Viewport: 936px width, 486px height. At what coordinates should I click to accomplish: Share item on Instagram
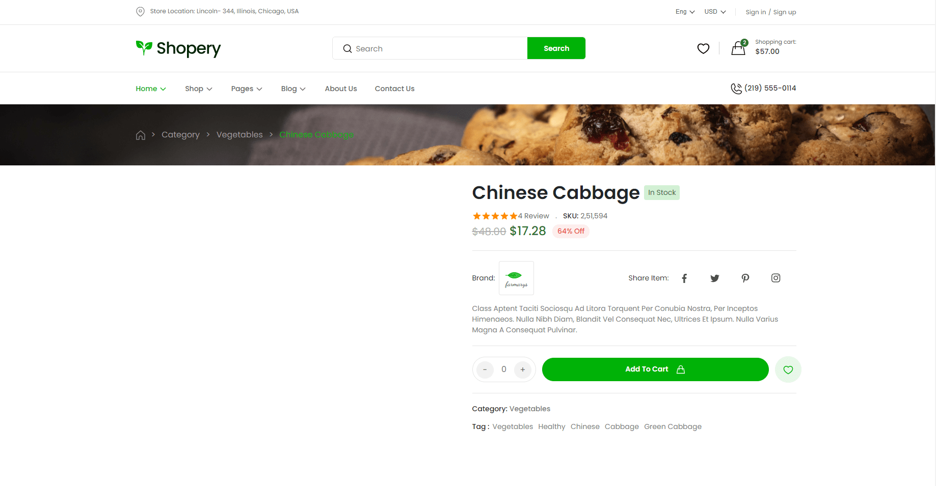pos(775,278)
